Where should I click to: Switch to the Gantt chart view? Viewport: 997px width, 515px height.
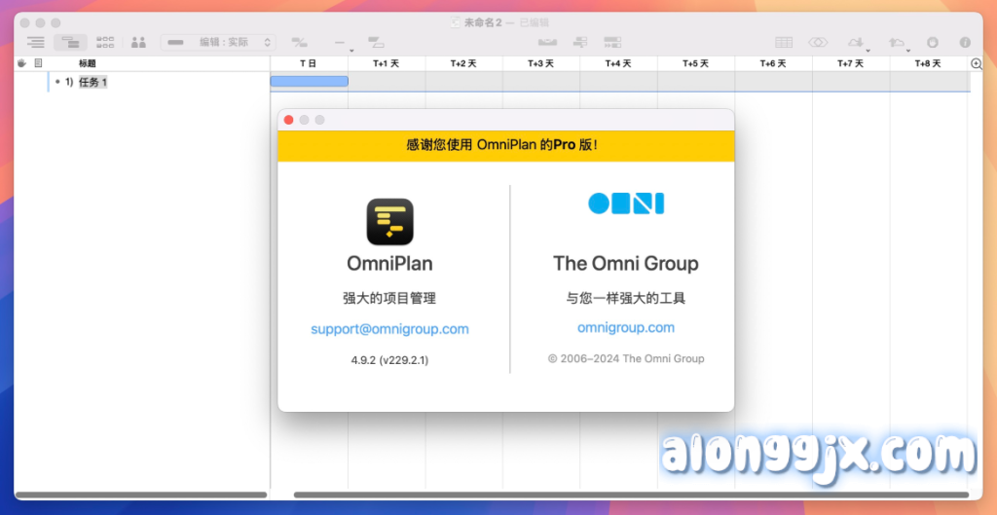coord(70,42)
